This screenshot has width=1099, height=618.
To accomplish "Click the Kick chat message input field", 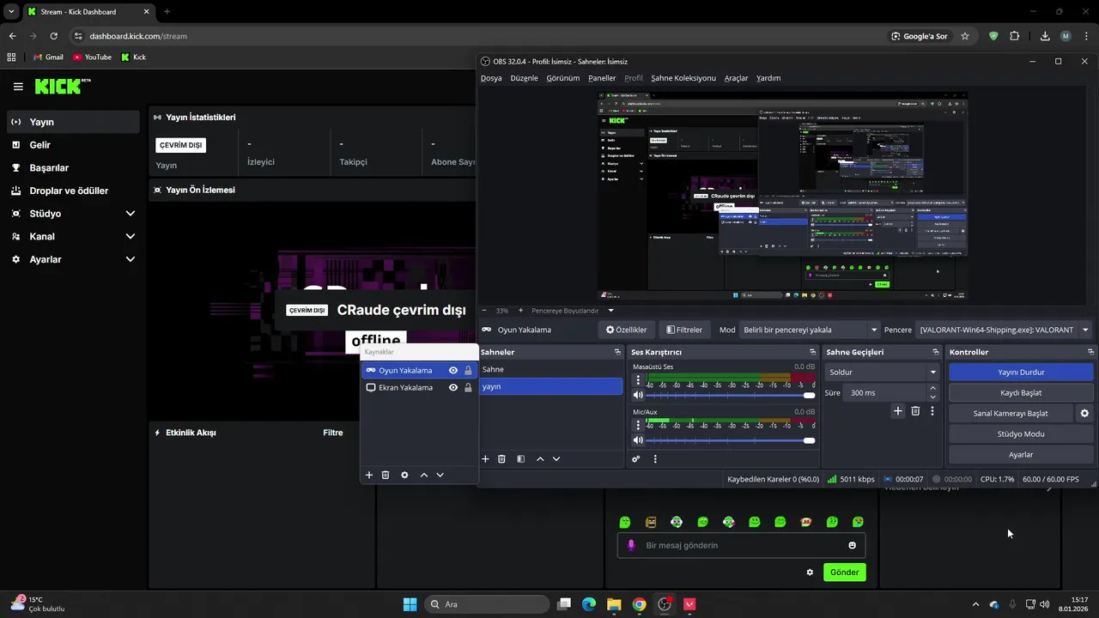I will pos(741,545).
